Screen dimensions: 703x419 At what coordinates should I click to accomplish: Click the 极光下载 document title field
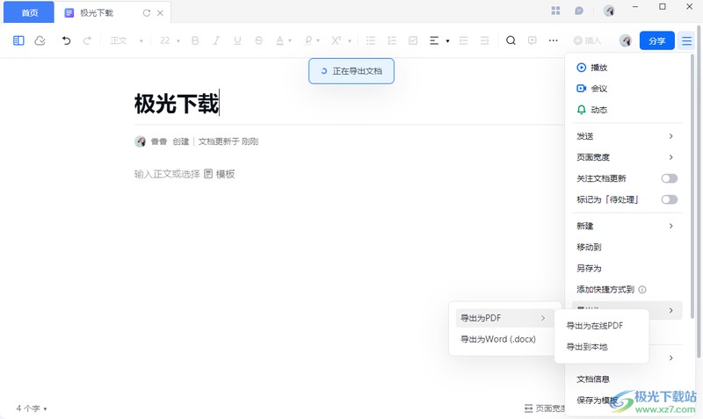[177, 104]
